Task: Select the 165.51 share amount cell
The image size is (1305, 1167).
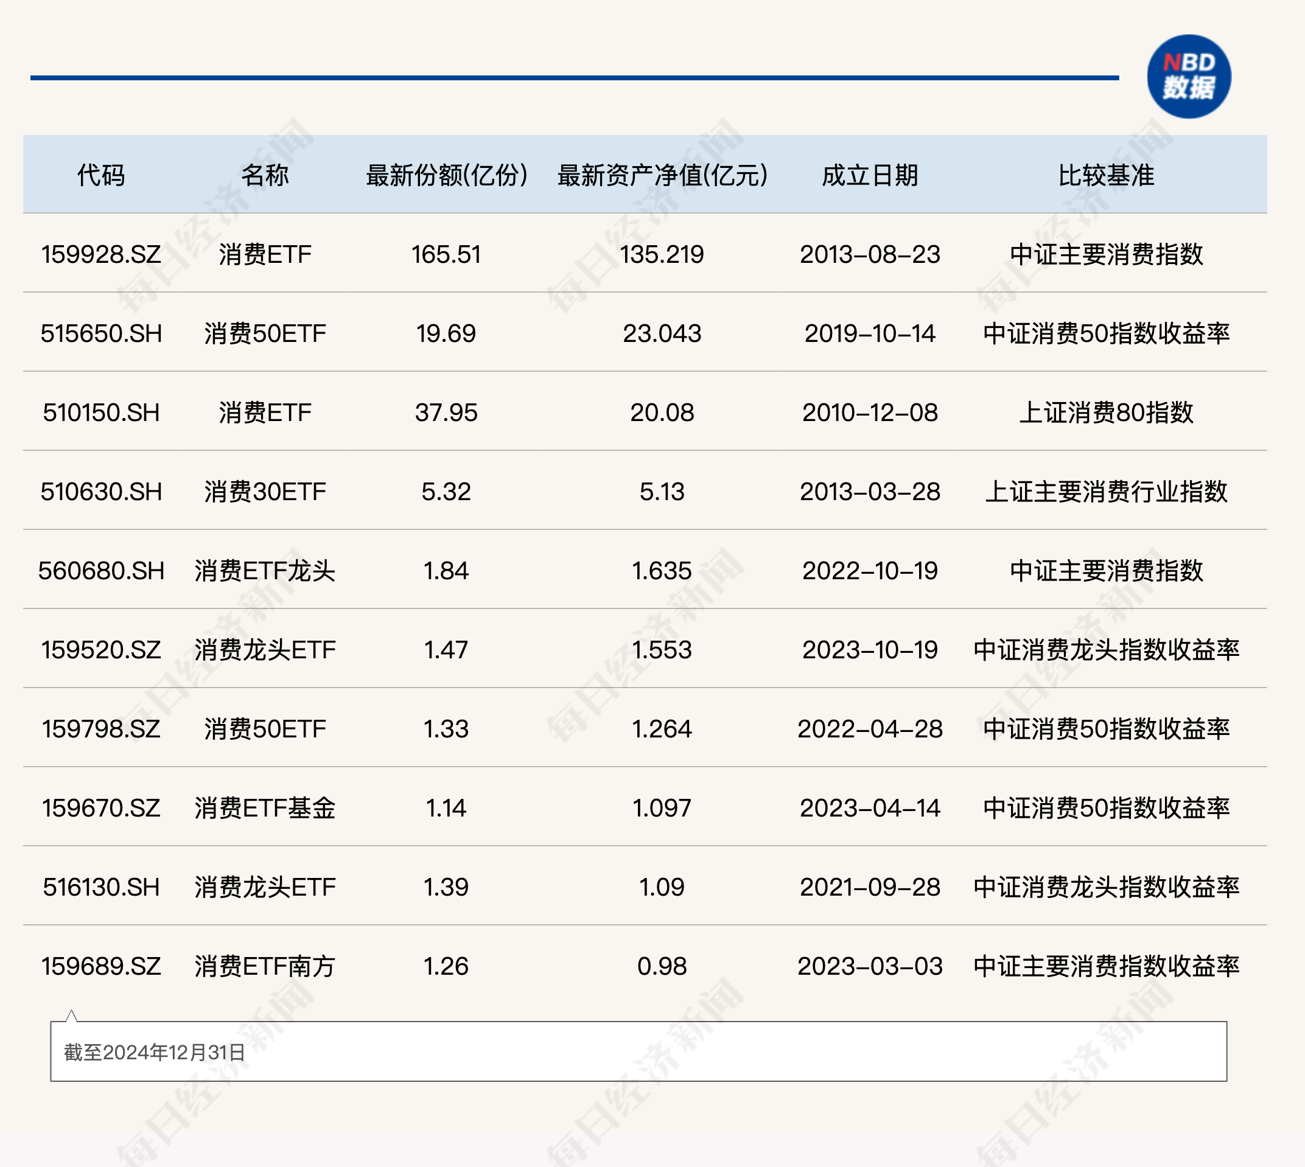Action: (446, 254)
